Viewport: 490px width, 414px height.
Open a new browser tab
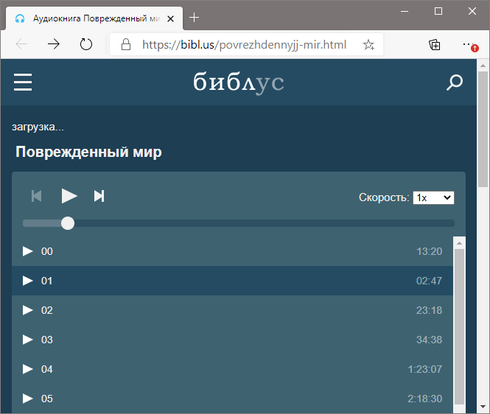pyautogui.click(x=194, y=18)
